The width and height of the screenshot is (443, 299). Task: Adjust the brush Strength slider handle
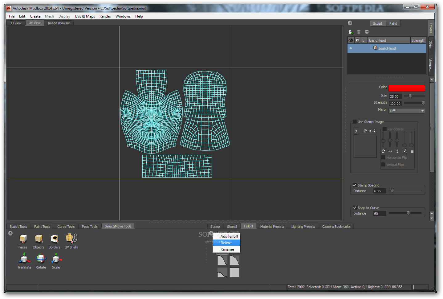pyautogui.click(x=423, y=103)
